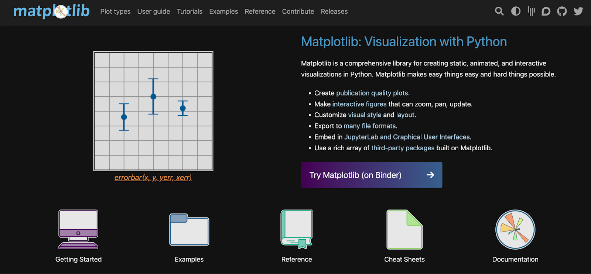Open the publication quality plots link
Image resolution: width=591 pixels, height=274 pixels.
click(x=372, y=93)
